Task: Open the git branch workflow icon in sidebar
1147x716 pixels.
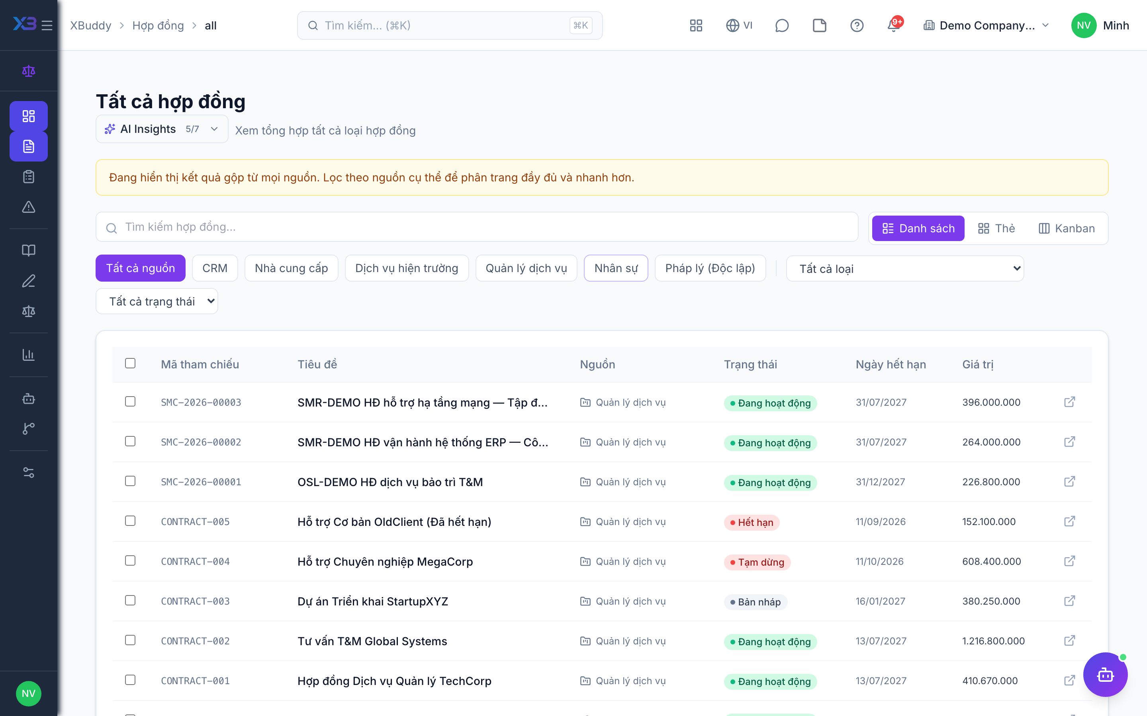Action: click(x=28, y=428)
